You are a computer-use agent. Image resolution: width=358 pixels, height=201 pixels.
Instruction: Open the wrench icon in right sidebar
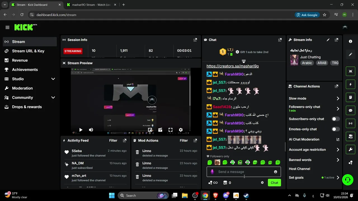tap(350, 150)
